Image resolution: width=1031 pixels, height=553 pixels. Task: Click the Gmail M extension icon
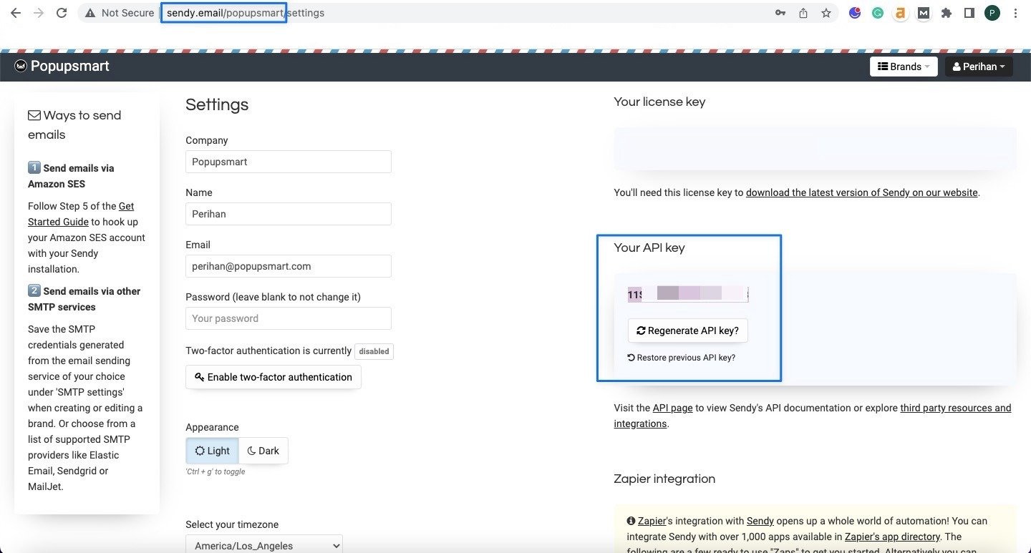[x=924, y=12]
